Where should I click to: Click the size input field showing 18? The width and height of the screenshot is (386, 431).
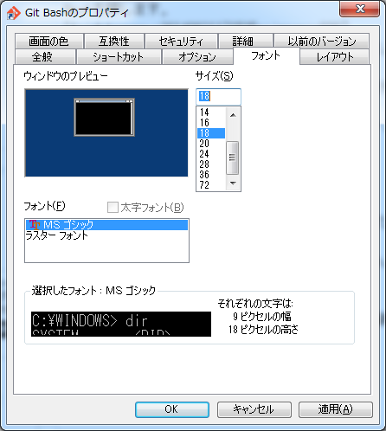click(x=218, y=96)
